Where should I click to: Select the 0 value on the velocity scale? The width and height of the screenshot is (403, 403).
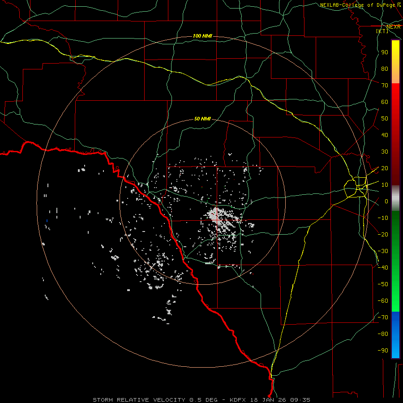pyautogui.click(x=386, y=201)
